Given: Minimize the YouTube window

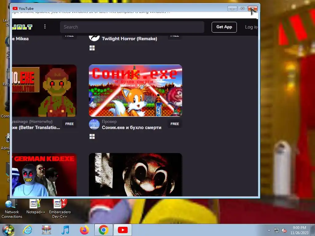Looking at the screenshot, I should [232, 9].
